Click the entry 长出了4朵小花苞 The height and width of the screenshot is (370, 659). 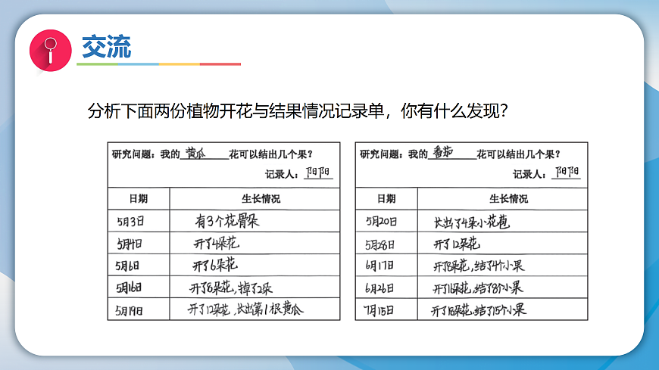pyautogui.click(x=472, y=222)
